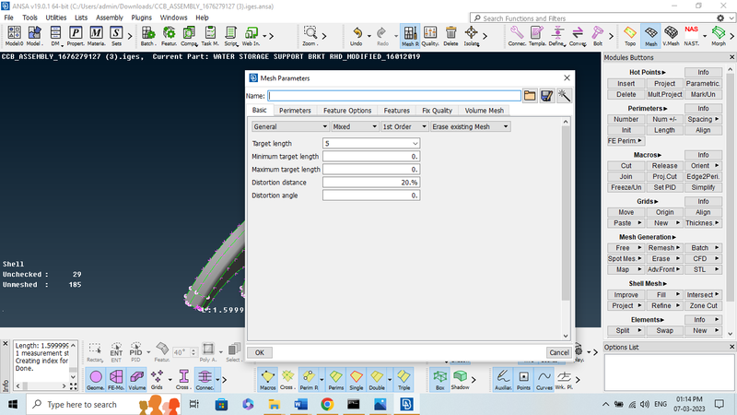The image size is (737, 415).
Task: Save mesh parameters with disk icon
Action: 546,96
